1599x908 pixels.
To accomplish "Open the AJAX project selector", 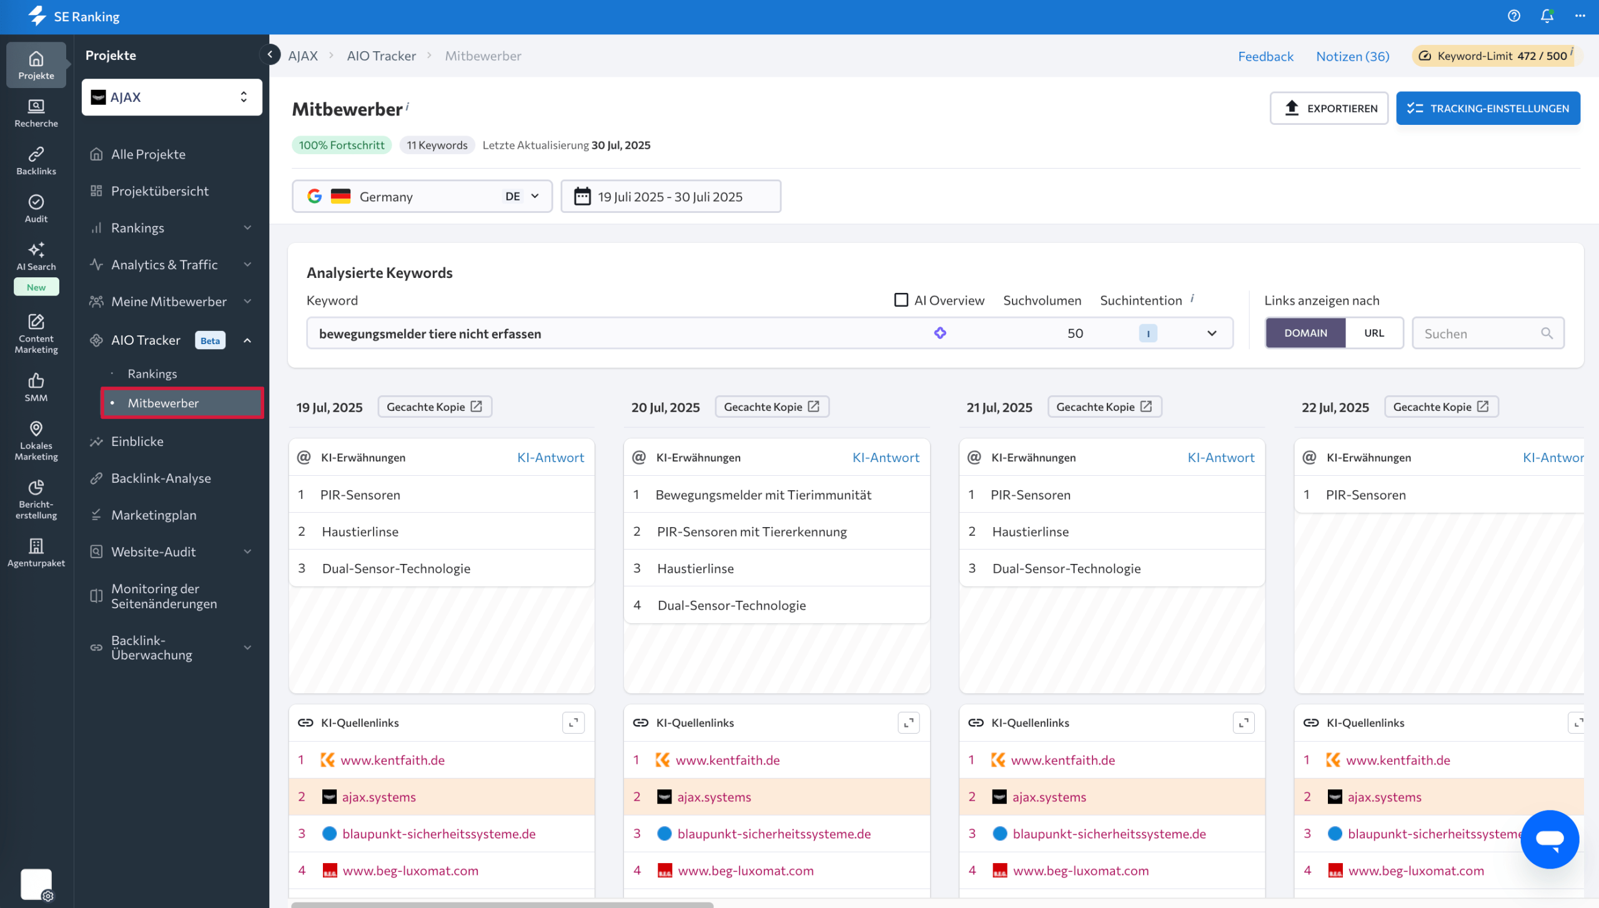I will [x=172, y=97].
